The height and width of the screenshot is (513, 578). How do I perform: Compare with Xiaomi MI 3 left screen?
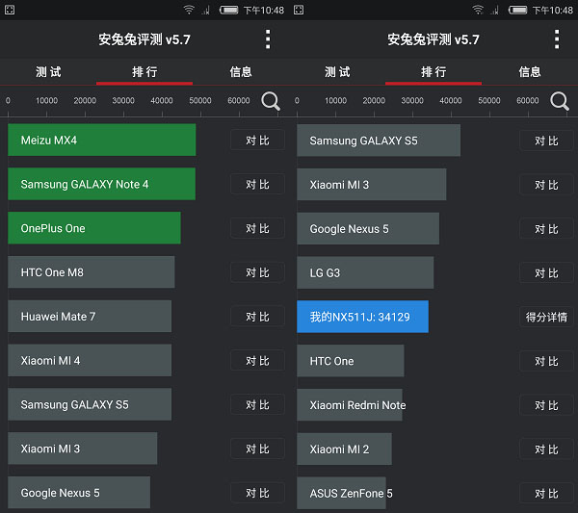click(257, 449)
